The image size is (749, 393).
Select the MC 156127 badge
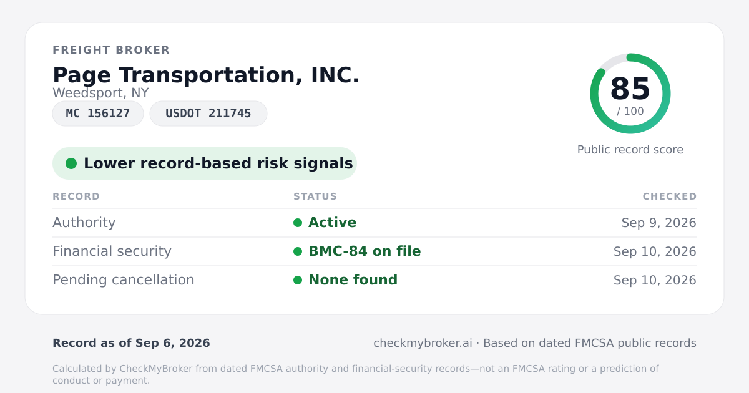[98, 114]
